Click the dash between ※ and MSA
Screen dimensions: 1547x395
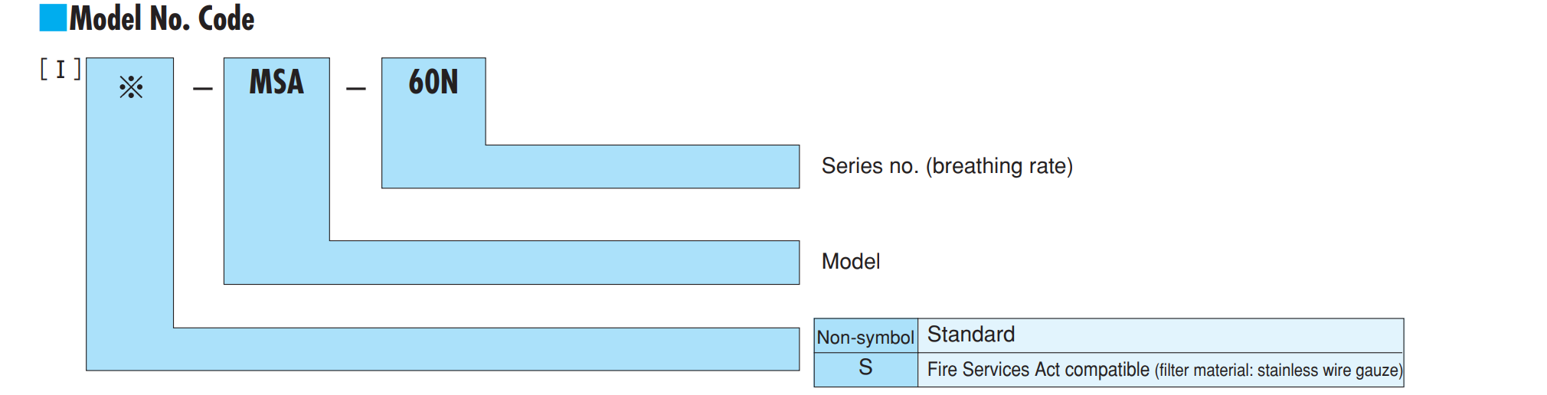pyautogui.click(x=202, y=89)
